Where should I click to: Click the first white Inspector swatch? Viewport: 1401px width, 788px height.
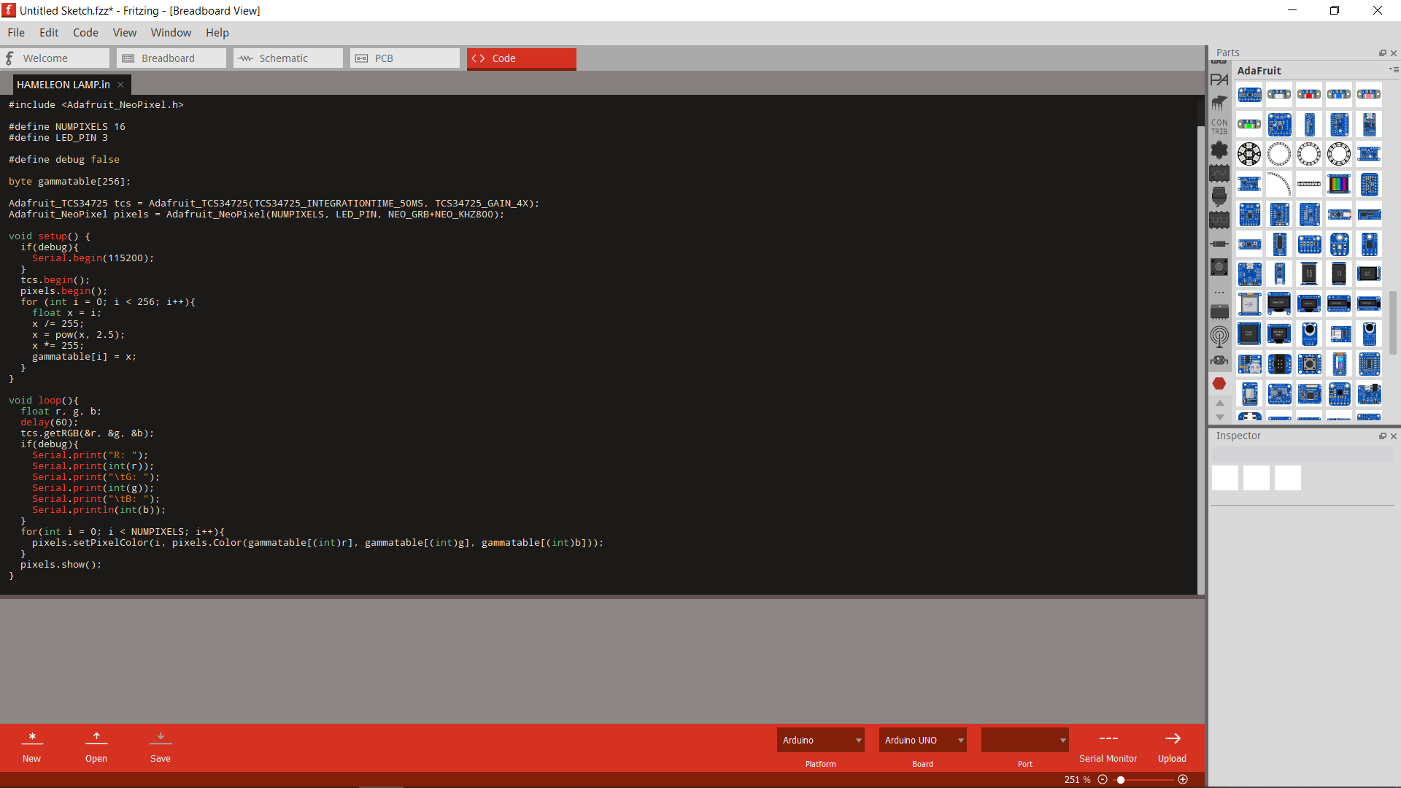coord(1225,478)
